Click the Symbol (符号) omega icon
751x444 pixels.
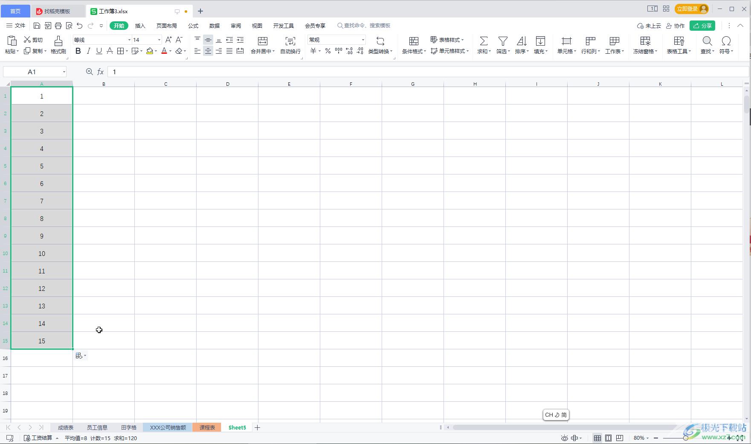[726, 41]
